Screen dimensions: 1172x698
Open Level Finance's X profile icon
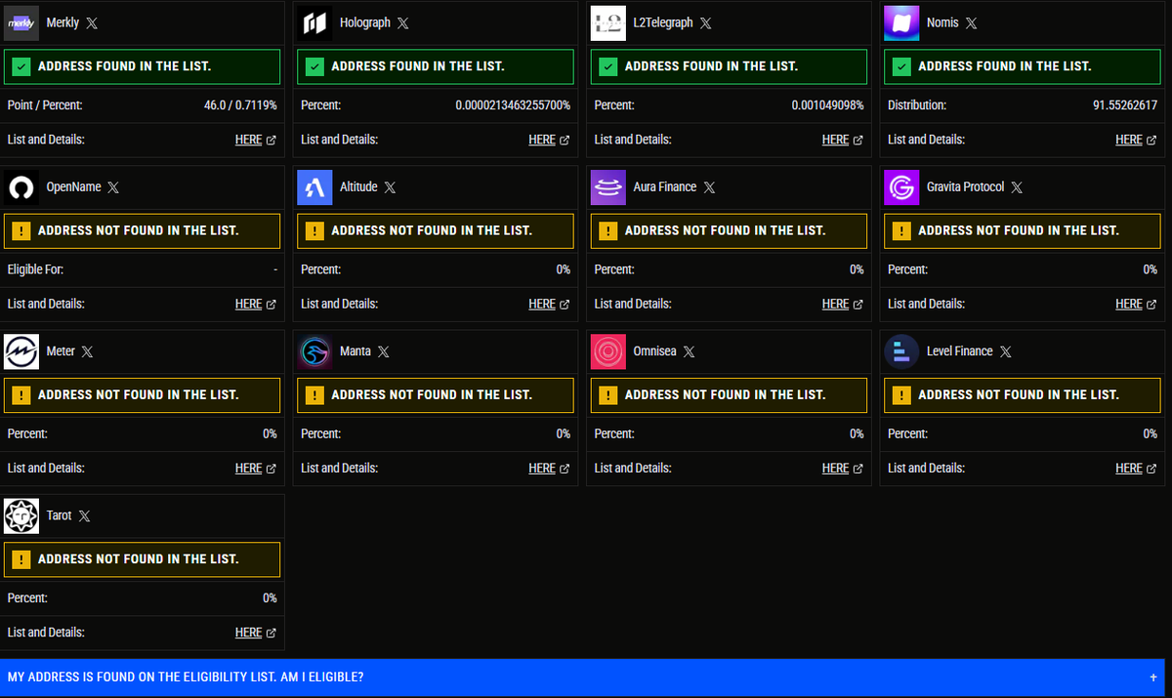click(x=1005, y=350)
